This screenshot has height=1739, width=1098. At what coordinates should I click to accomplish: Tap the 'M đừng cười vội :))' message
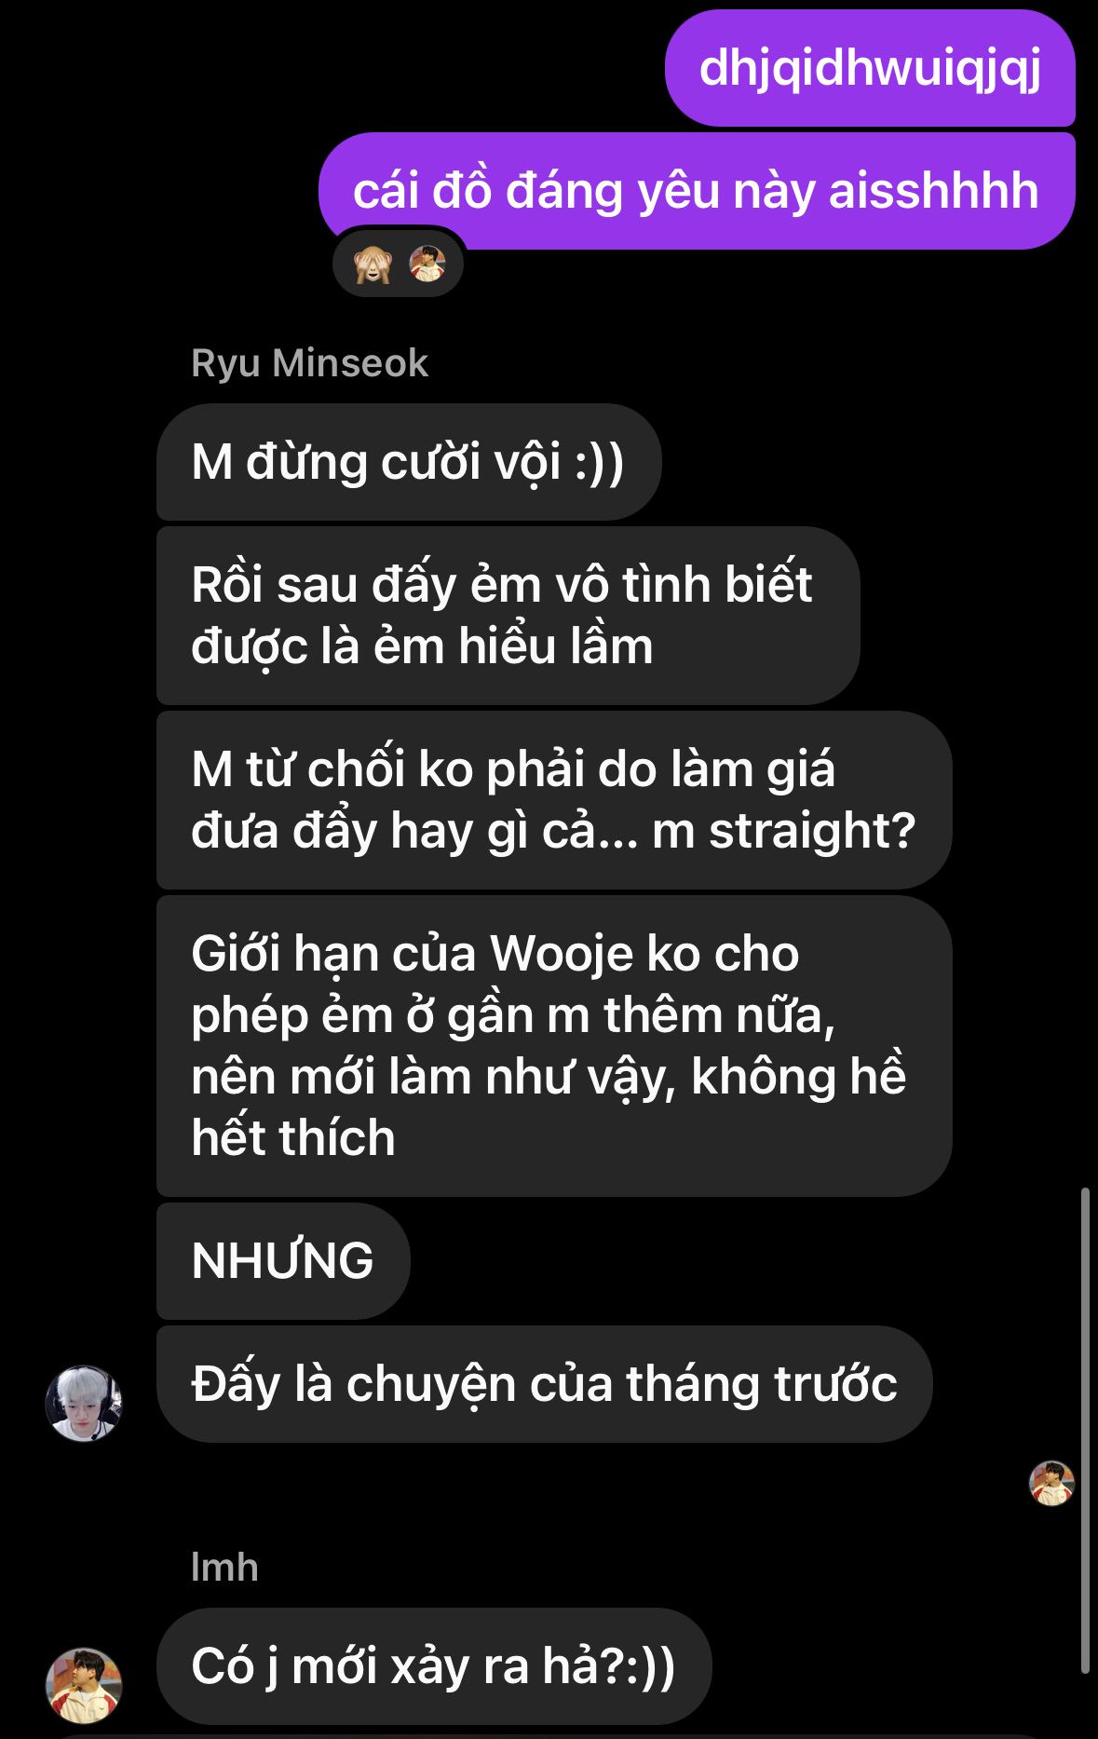click(x=409, y=462)
